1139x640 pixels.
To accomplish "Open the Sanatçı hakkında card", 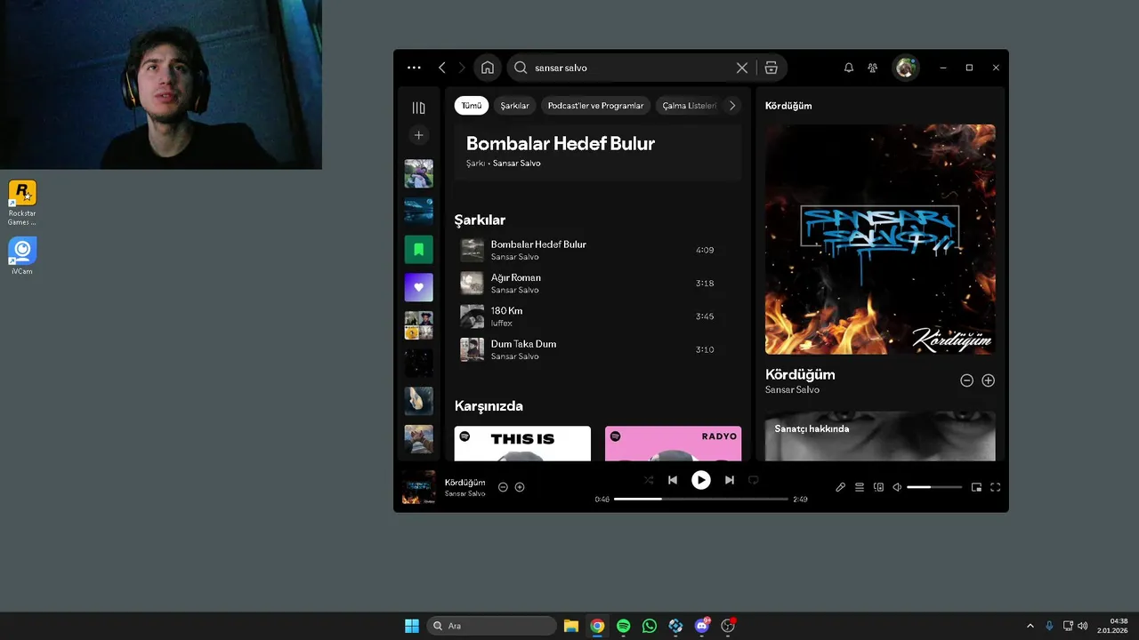I will coord(880,436).
